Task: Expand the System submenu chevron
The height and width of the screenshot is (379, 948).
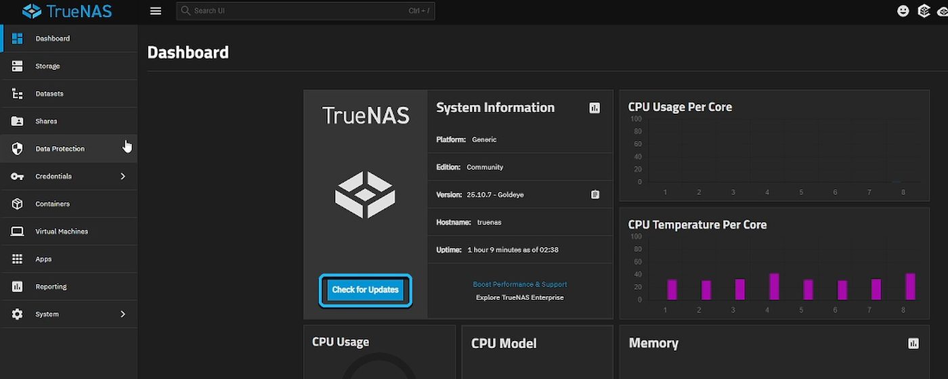Action: [123, 314]
